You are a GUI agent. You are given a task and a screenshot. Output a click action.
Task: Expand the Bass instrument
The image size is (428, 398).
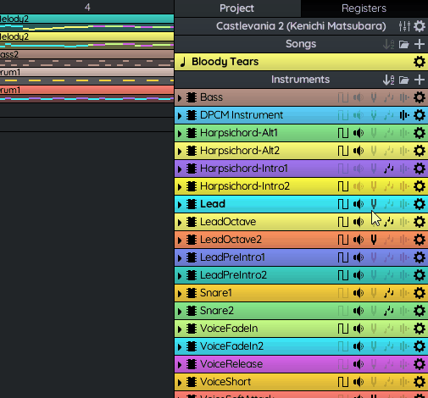pos(180,97)
